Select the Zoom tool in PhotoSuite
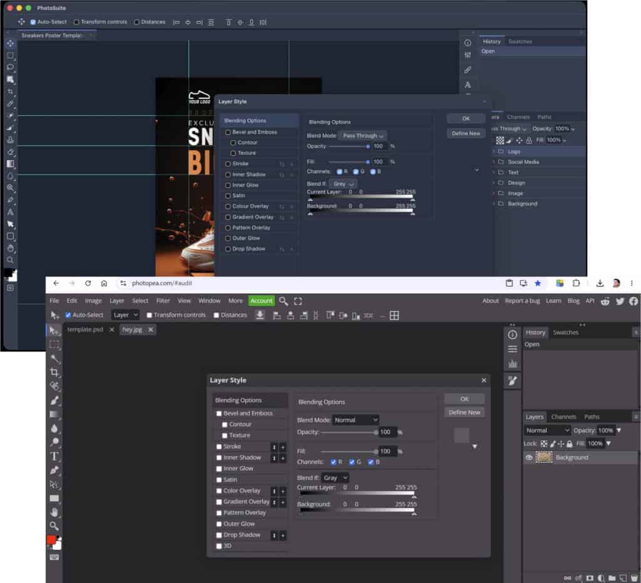Viewport: 641px width, 583px height. tap(11, 260)
